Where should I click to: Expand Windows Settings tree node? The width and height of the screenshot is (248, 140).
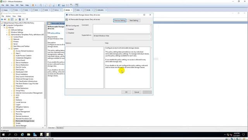pos(7,32)
